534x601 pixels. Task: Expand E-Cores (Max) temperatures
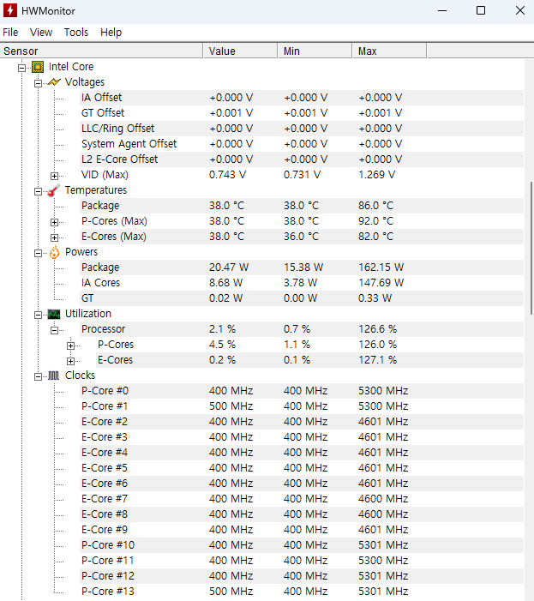click(54, 237)
